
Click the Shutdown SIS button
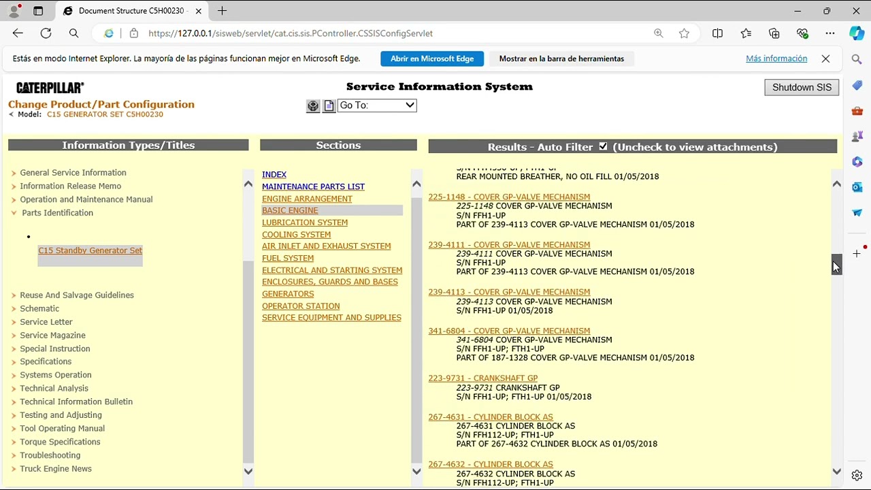[802, 87]
